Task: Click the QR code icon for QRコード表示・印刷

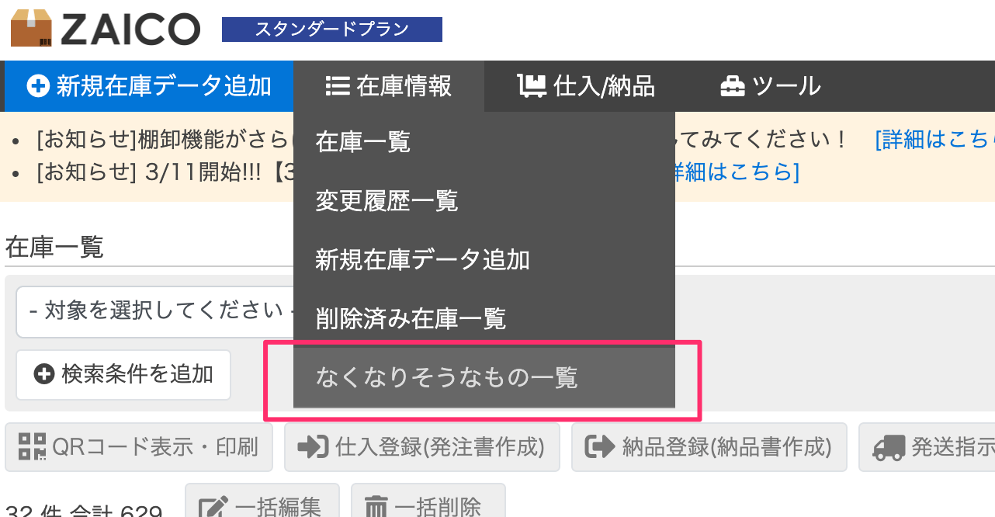Action: click(x=33, y=446)
